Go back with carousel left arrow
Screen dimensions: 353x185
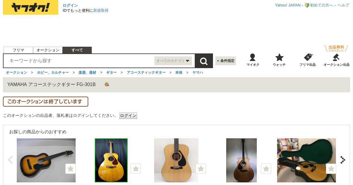click(x=10, y=160)
